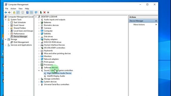Expand Audio inputs and outputs category
This screenshot has height=96, width=171.
[39, 19]
